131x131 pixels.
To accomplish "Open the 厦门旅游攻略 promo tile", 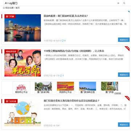I will [x=43, y=88].
